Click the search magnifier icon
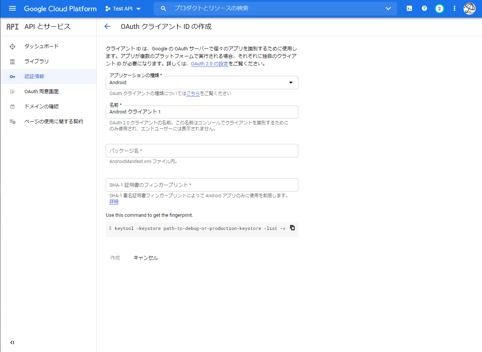Screen dimensions: 482x352 point(163,9)
